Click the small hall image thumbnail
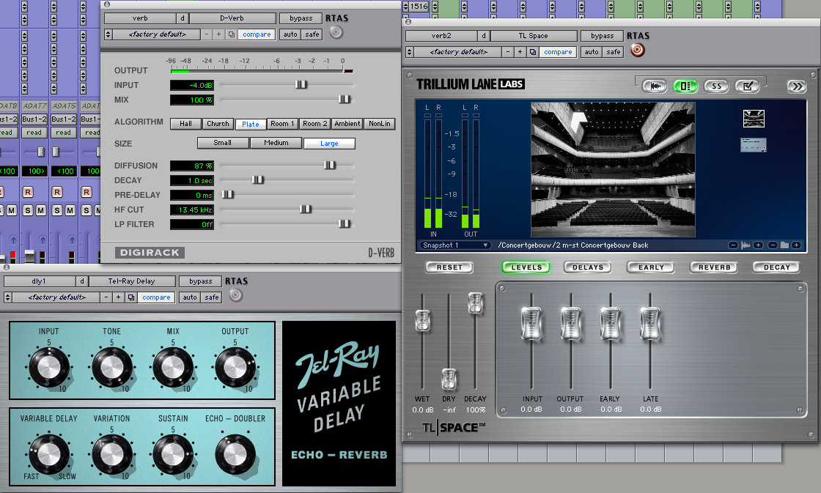 pos(754,119)
